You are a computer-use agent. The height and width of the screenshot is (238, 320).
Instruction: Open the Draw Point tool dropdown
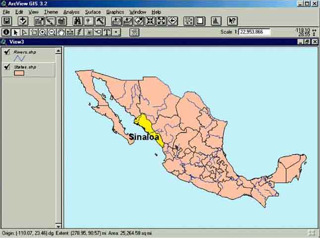pyautogui.click(x=116, y=33)
